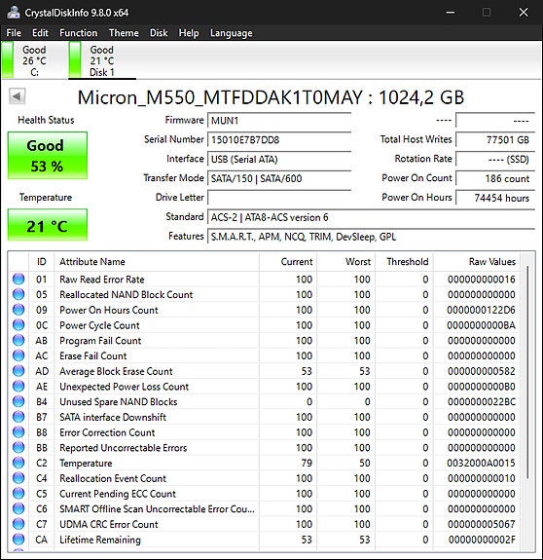This screenshot has height=560, width=543.
Task: Click the Serial Number field
Action: (279, 139)
